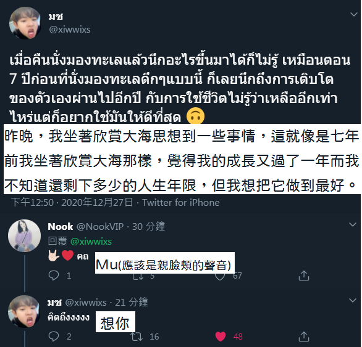Click the reply bubble with 2 replies
Image resolution: width=362 pixels, height=347 pixels.
coord(54,337)
